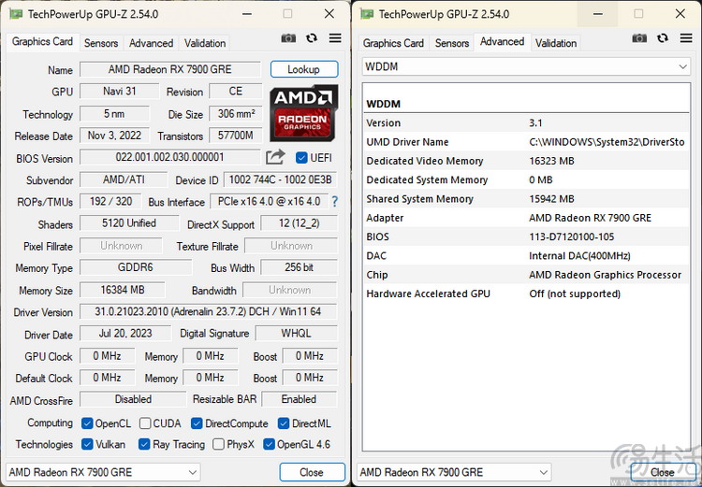Expand the WDDM category dropdown
The height and width of the screenshot is (487, 702).
[525, 67]
